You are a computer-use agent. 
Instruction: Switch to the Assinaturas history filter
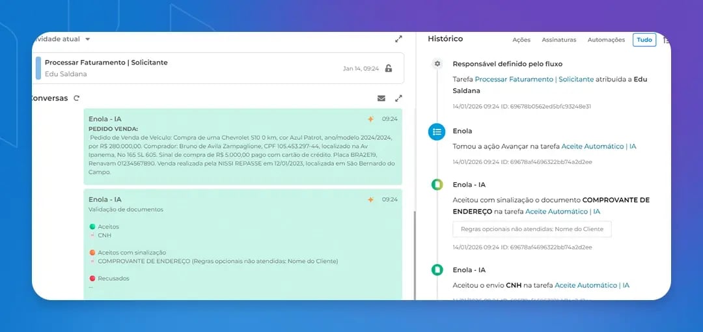559,40
